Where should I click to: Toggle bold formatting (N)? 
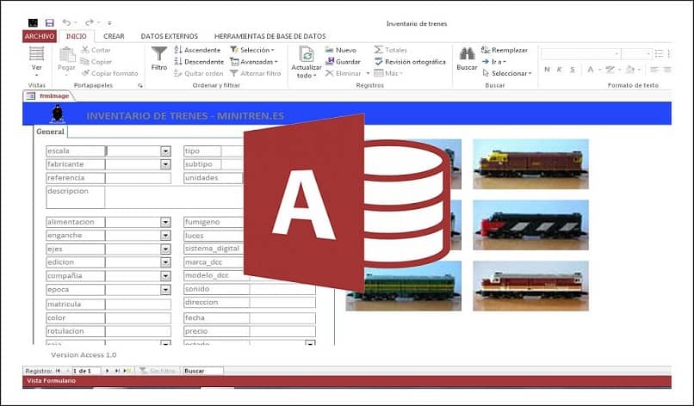545,70
